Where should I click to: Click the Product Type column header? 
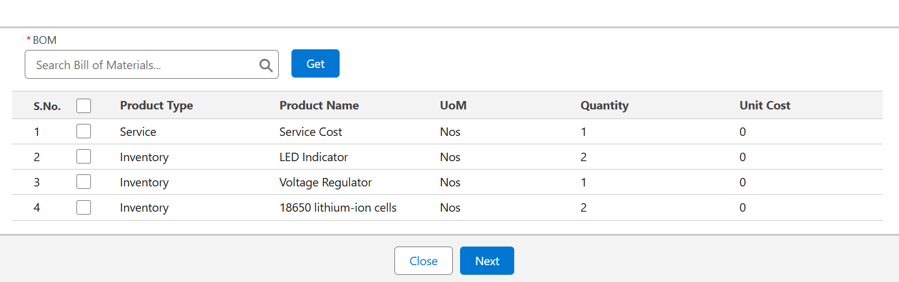tap(157, 106)
